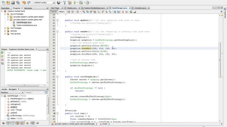The image size is (227, 127).
Task: Click the globe browser icon in main toolbar
Action: 59,2
